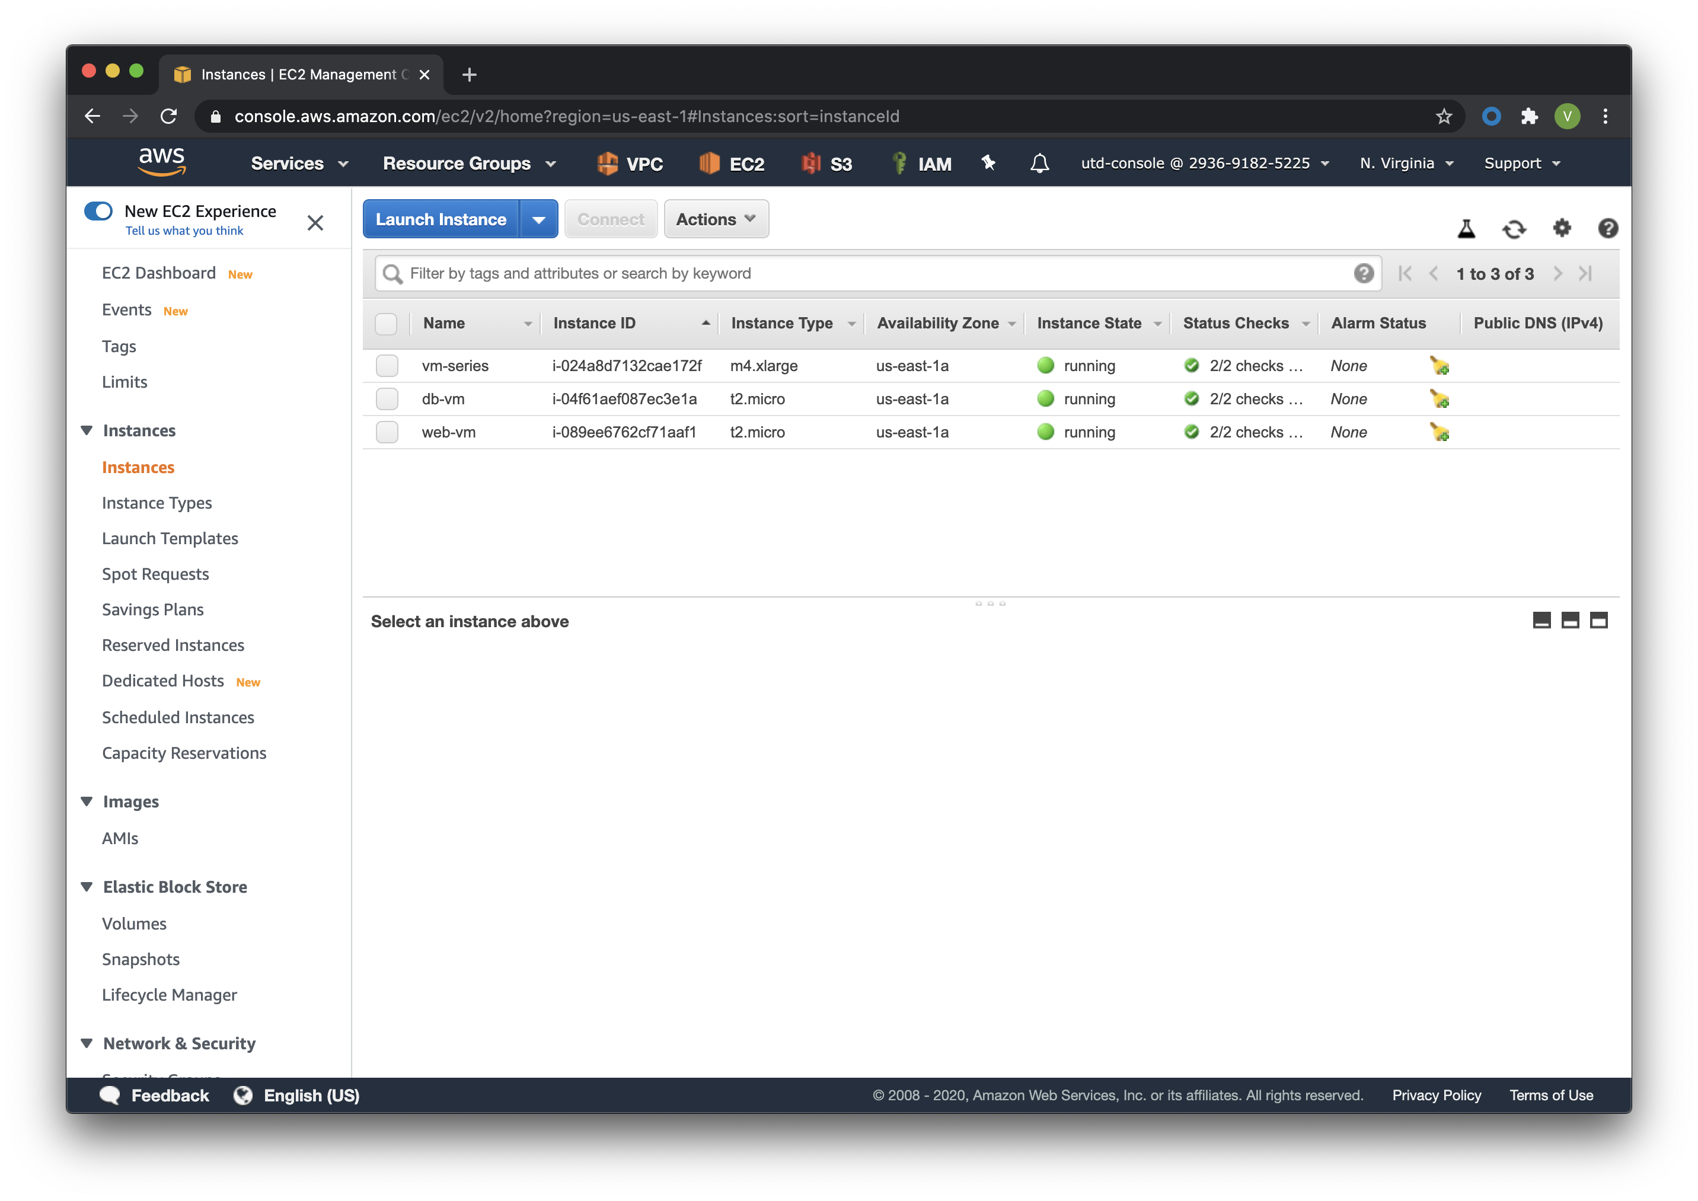Sort by Instance State column header
Image resolution: width=1698 pixels, height=1201 pixels.
tap(1097, 323)
